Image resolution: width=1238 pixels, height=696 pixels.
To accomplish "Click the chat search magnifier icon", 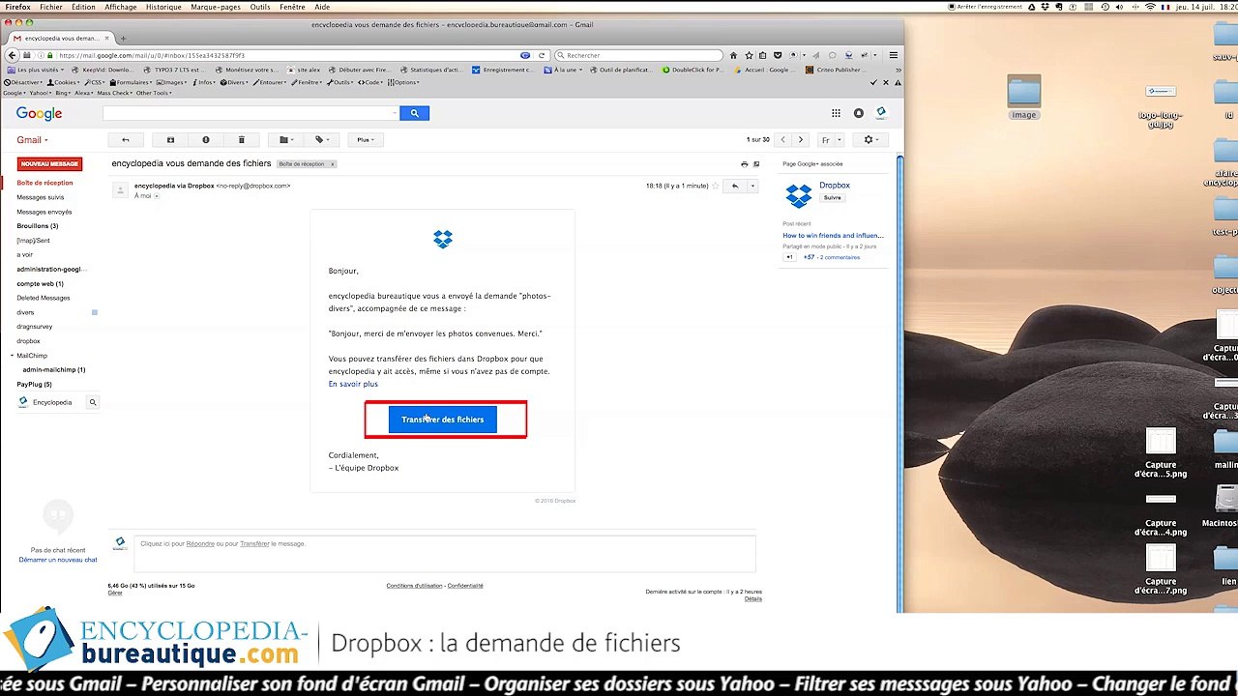I will click(93, 402).
